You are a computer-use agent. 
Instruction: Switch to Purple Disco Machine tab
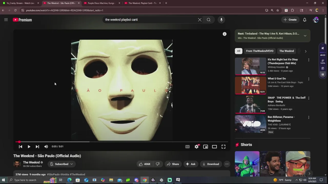[102, 3]
